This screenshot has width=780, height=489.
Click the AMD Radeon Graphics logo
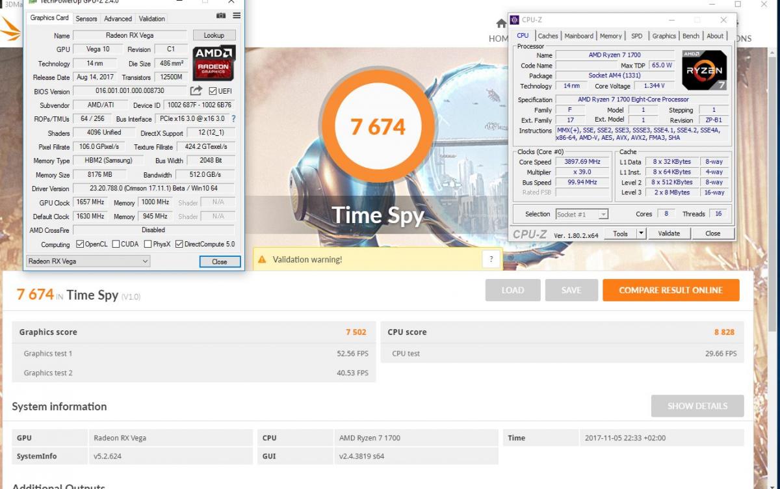(214, 62)
